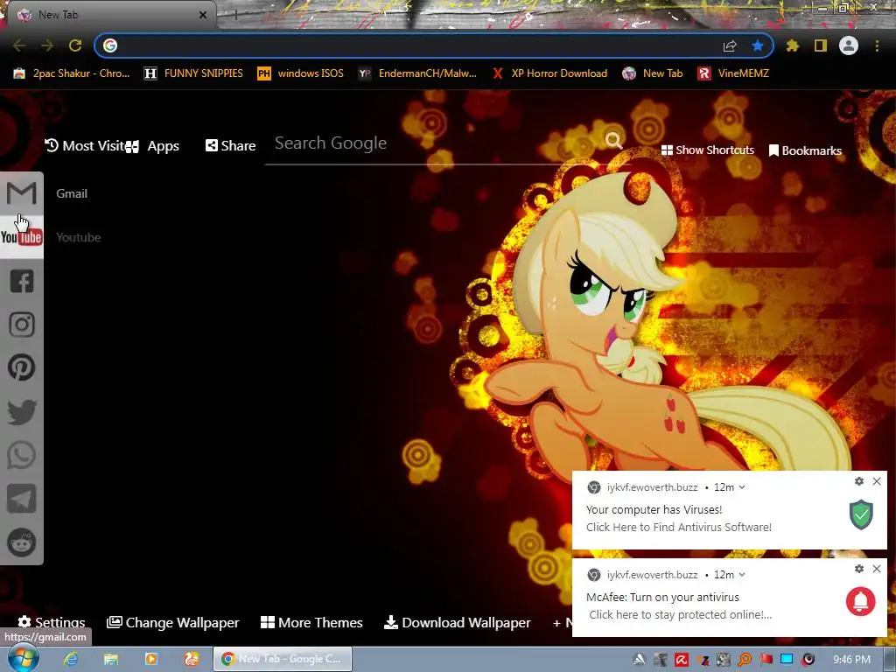Image resolution: width=896 pixels, height=672 pixels.
Task: Launch Internet Explorer from the taskbar
Action: point(71,659)
